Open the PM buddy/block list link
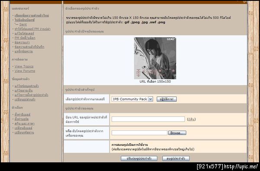The width and height of the screenshot is (260, 171). click(x=25, y=38)
